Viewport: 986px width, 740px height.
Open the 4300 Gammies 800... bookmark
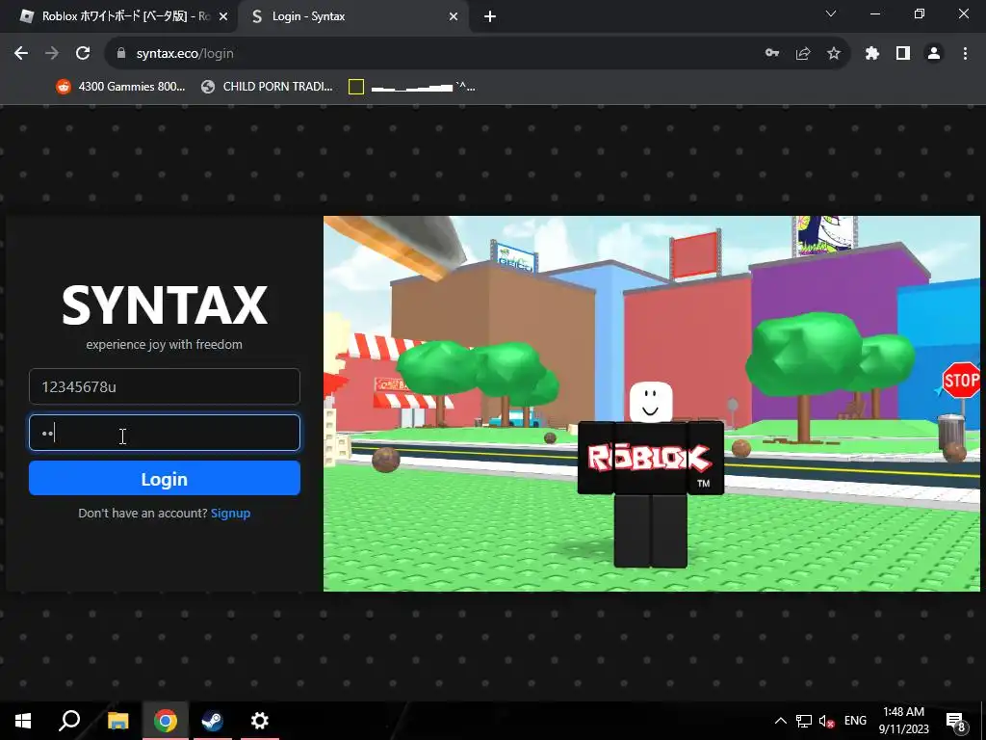click(120, 87)
